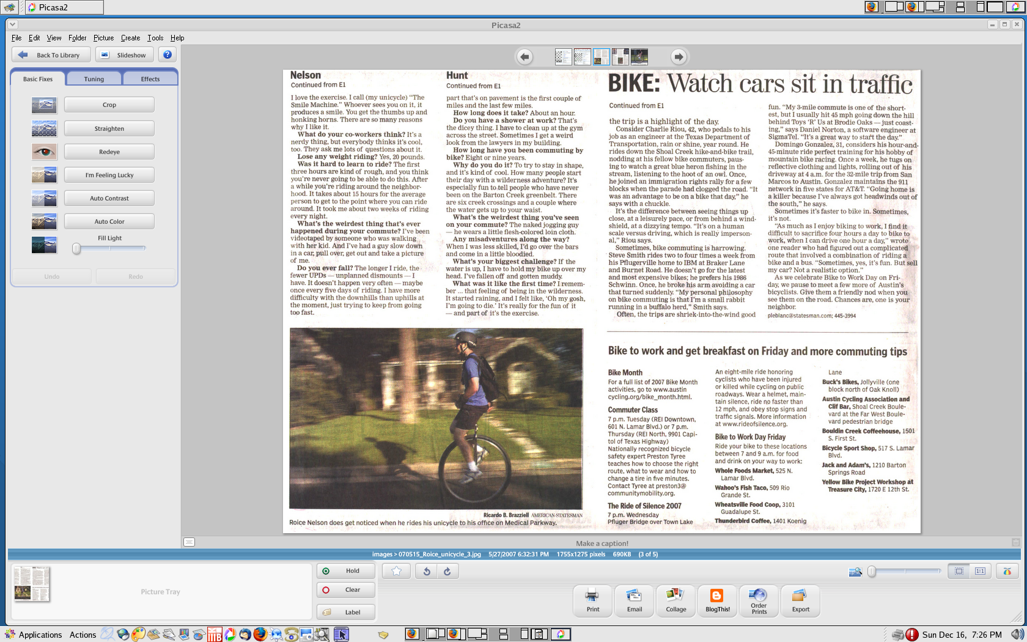
Task: Switch to the Effects tab
Action: pyautogui.click(x=150, y=79)
